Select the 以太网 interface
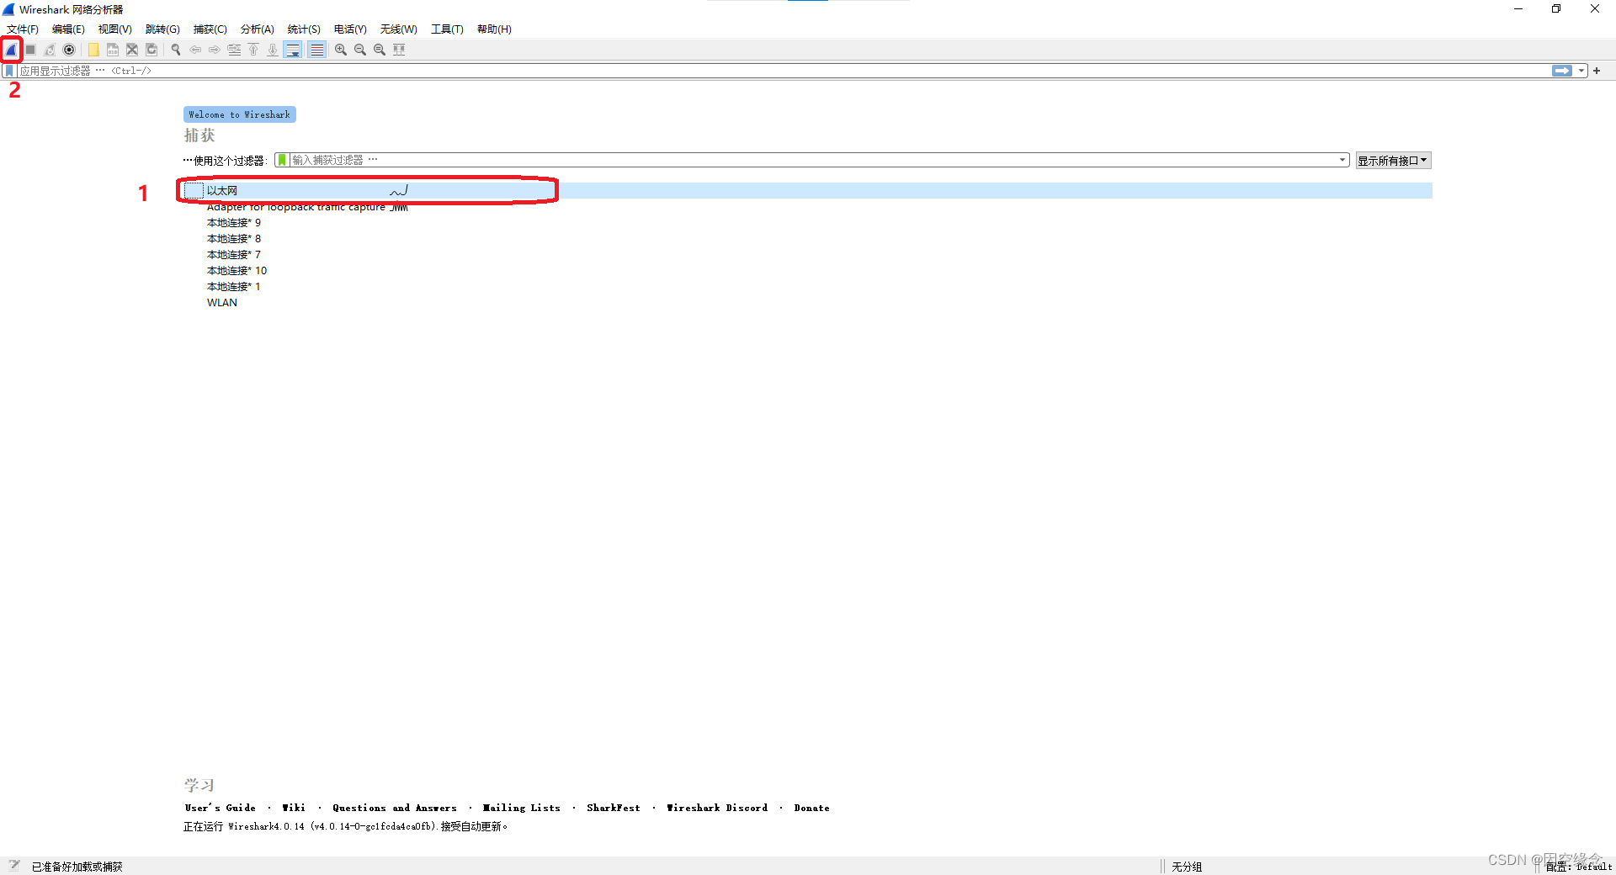1616x875 pixels. pos(808,190)
